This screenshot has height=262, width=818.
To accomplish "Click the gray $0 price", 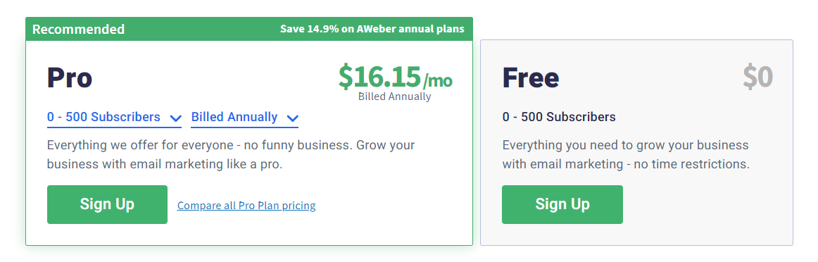I will coord(758,77).
